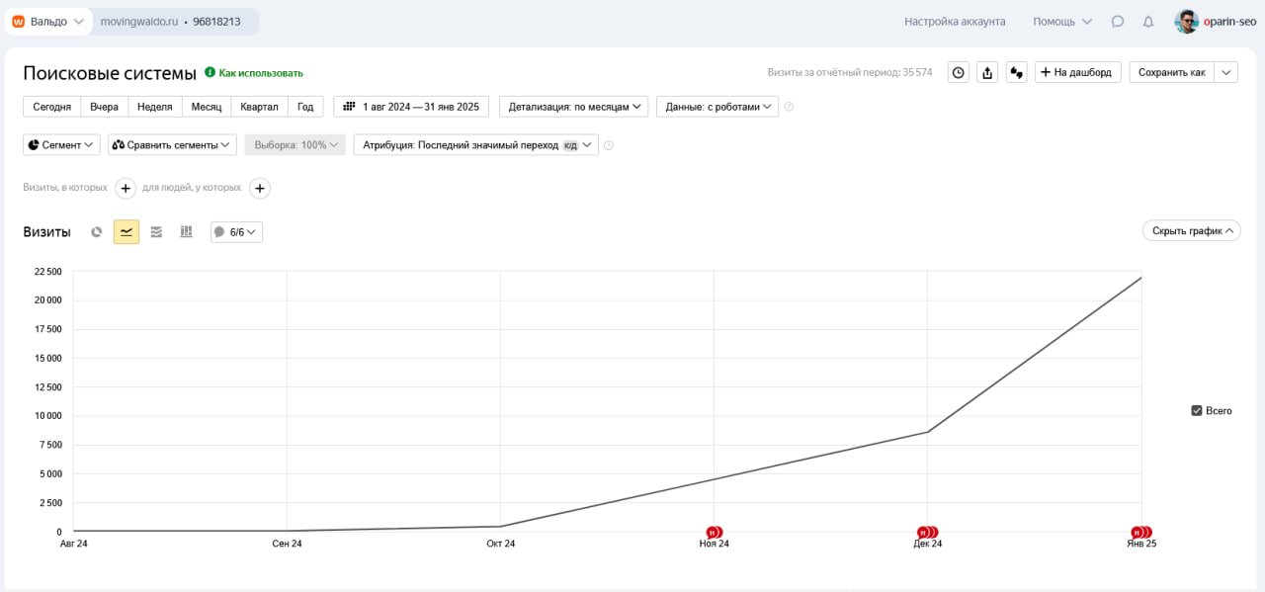Open the 6/6 series selector dropdown
This screenshot has height=592, width=1265.
click(236, 232)
